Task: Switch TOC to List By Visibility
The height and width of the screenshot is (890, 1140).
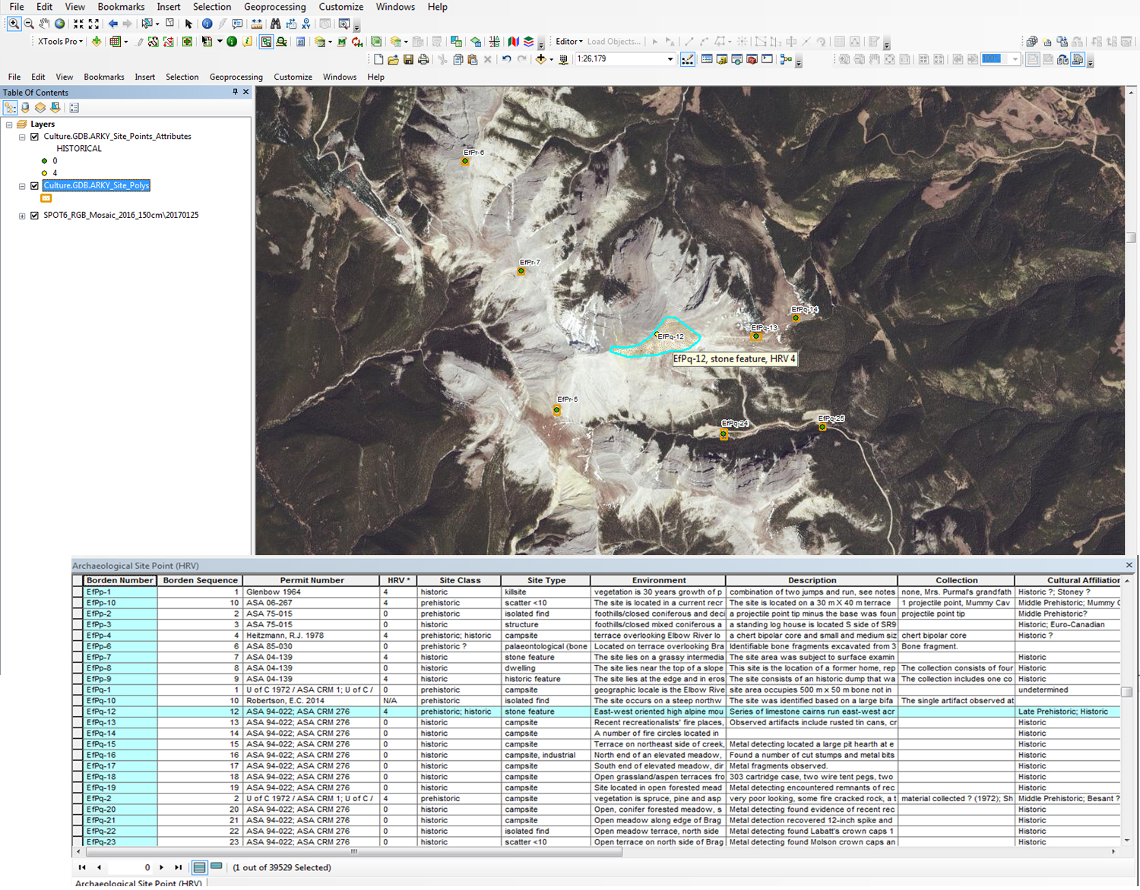Action: 40,108
